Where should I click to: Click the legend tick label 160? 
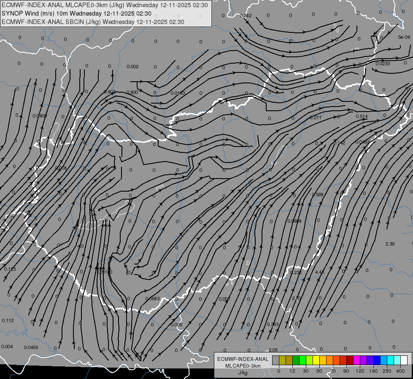[x=373, y=371]
